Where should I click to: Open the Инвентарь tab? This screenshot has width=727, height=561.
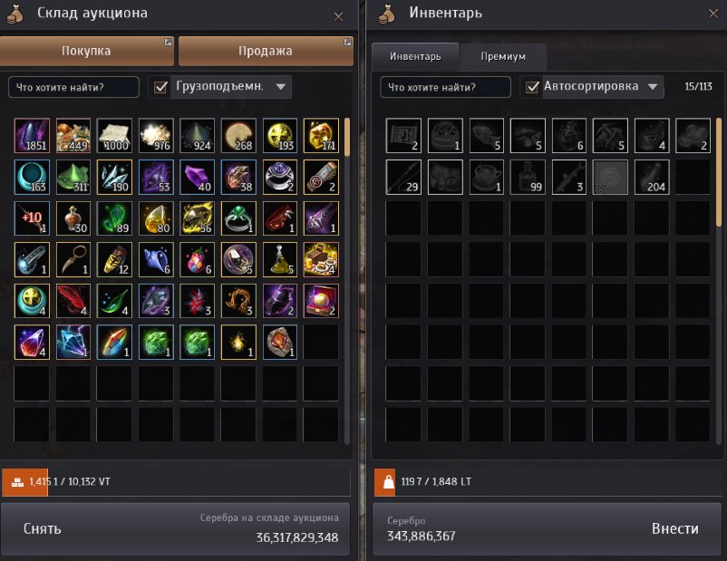tap(415, 56)
